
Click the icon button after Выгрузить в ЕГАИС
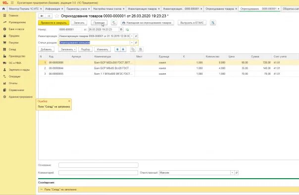point(213,23)
